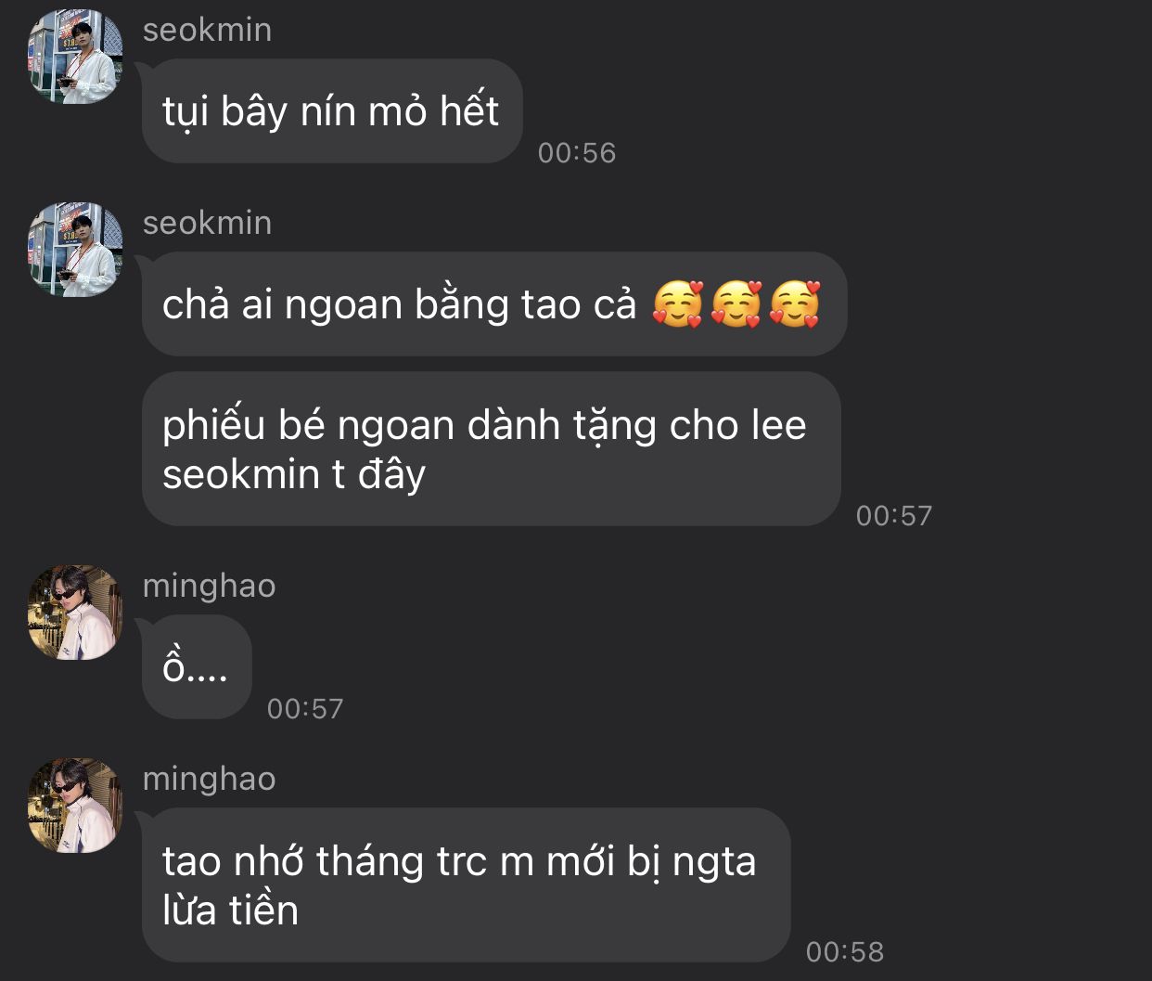Tap the middle smiling-hearts emoji in seokmin's message

click(736, 304)
